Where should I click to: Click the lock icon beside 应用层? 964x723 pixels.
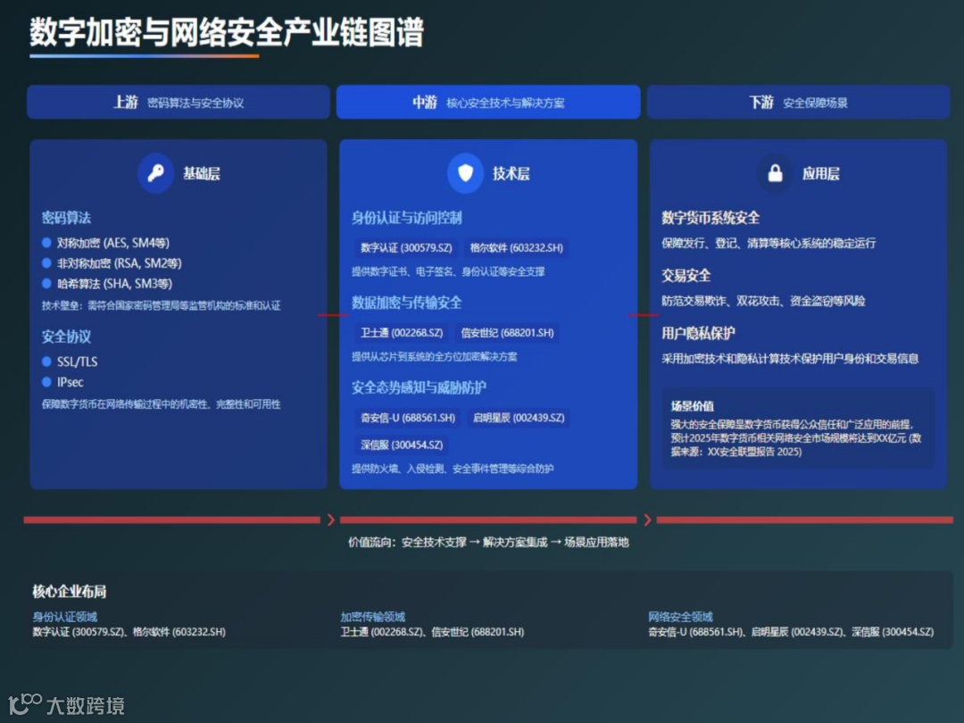(x=776, y=173)
